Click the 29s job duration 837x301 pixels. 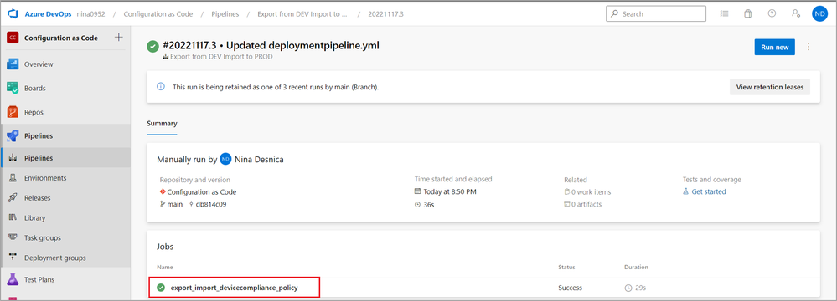click(x=639, y=288)
